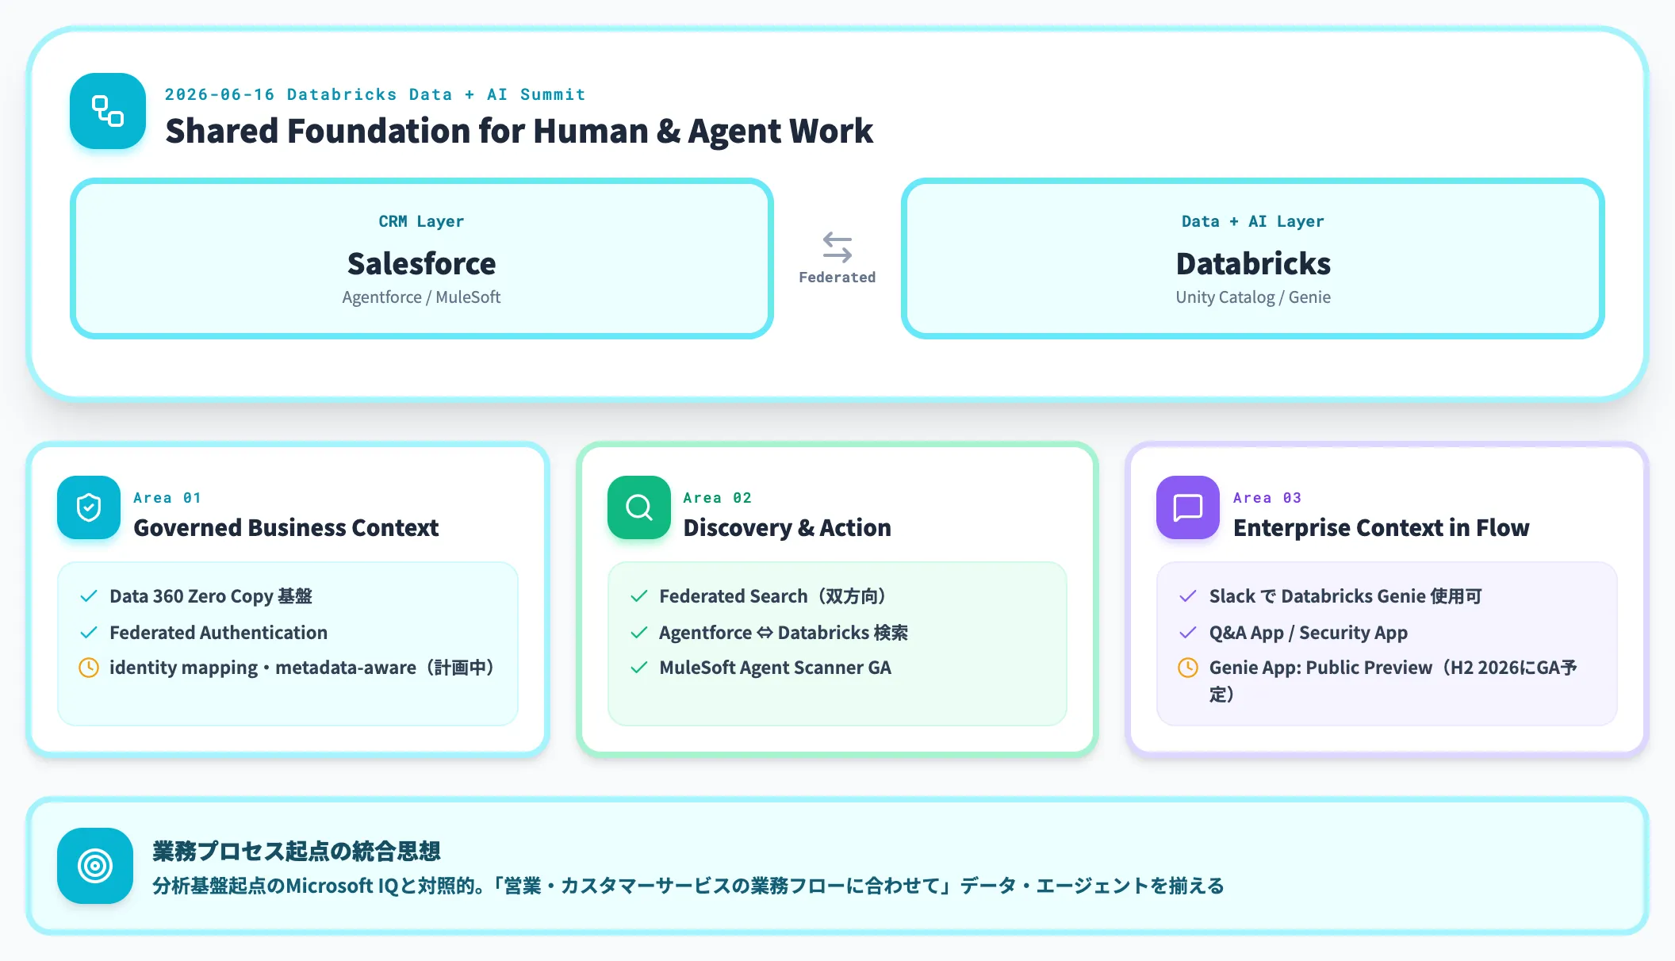The image size is (1675, 961).
Task: Click the magnifier icon for Area 02
Action: [639, 507]
